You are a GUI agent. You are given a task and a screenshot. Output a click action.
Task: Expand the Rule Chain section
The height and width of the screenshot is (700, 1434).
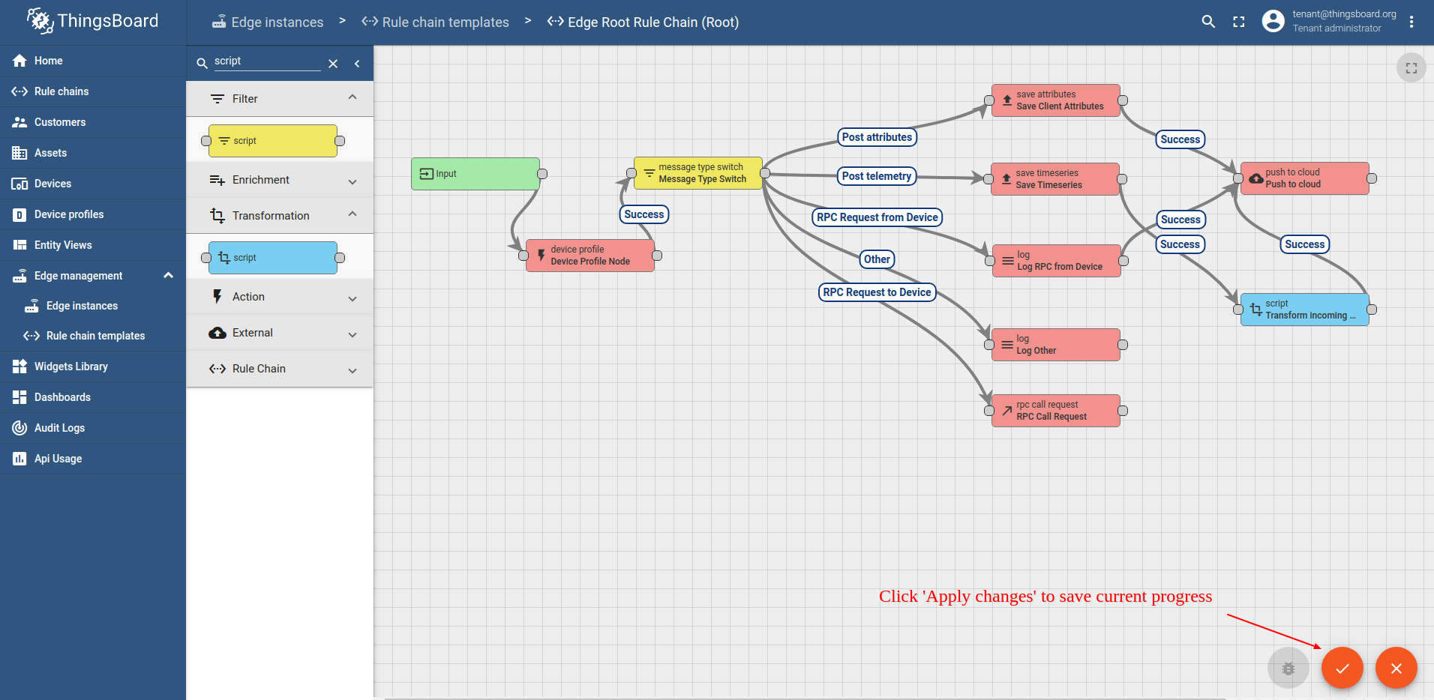280,369
